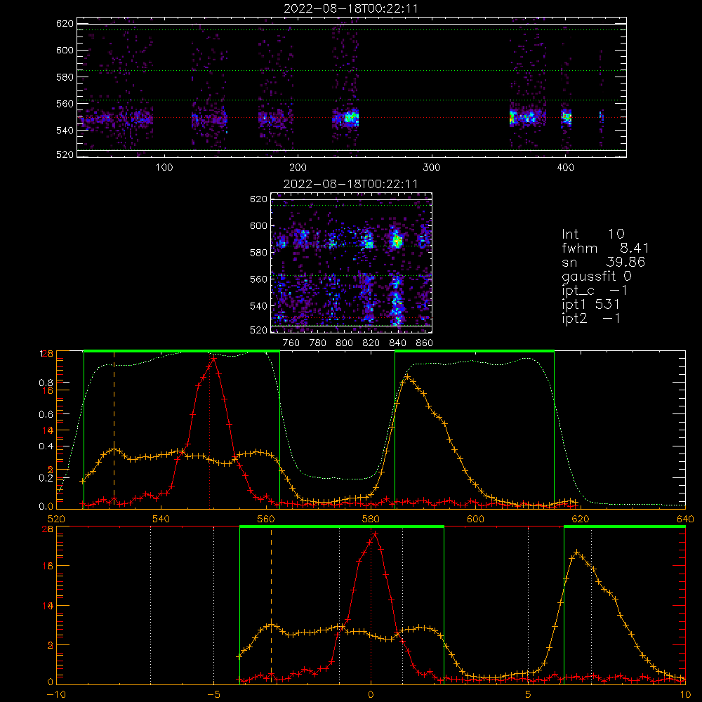This screenshot has height=702, width=702.
Task: Click red curve peak near 550 in profile plot
Action: 213,359
